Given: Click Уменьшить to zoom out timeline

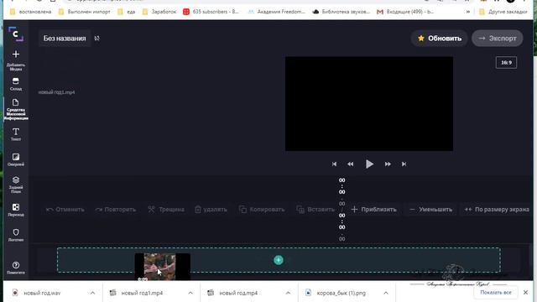Looking at the screenshot, I should [430, 210].
